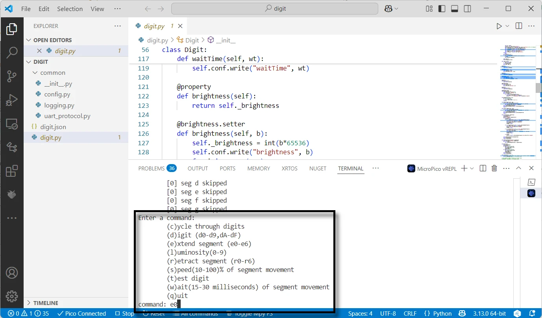Open Copilot chat icon in title bar
Viewport: 542px width, 318px height.
pos(388,9)
